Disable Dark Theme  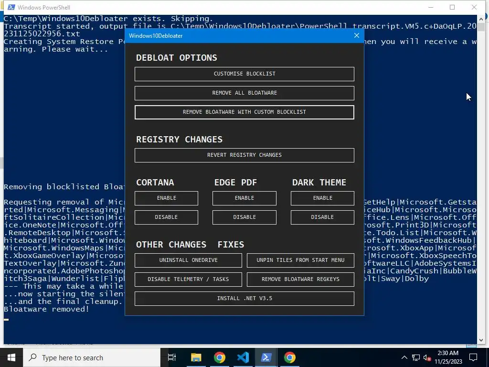[322, 217]
